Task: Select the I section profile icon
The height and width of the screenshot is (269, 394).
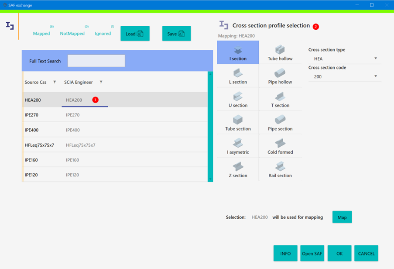Action: click(238, 52)
